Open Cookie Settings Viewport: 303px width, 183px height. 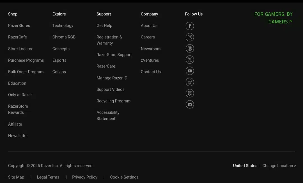coord(124,177)
